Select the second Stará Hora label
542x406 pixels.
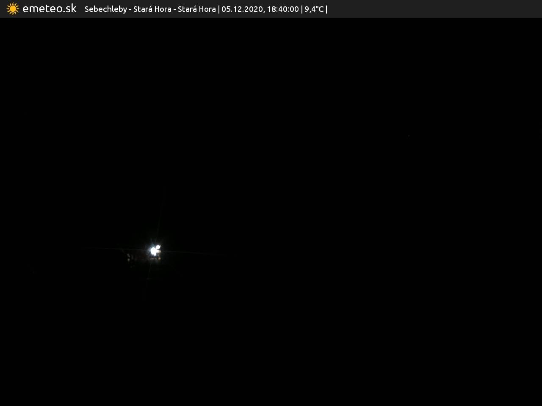point(196,9)
